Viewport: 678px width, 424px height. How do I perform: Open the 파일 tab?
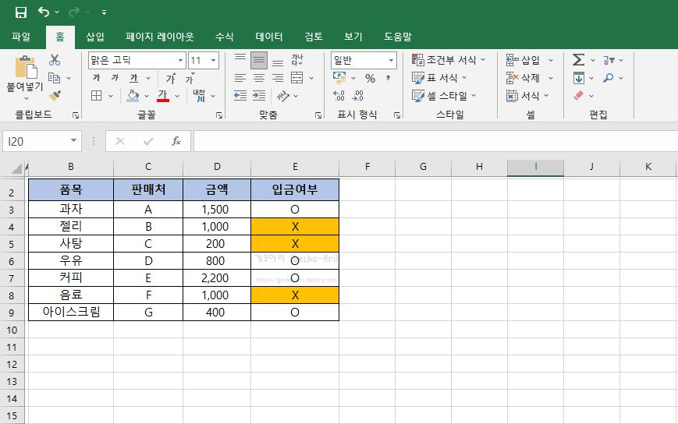tap(21, 37)
